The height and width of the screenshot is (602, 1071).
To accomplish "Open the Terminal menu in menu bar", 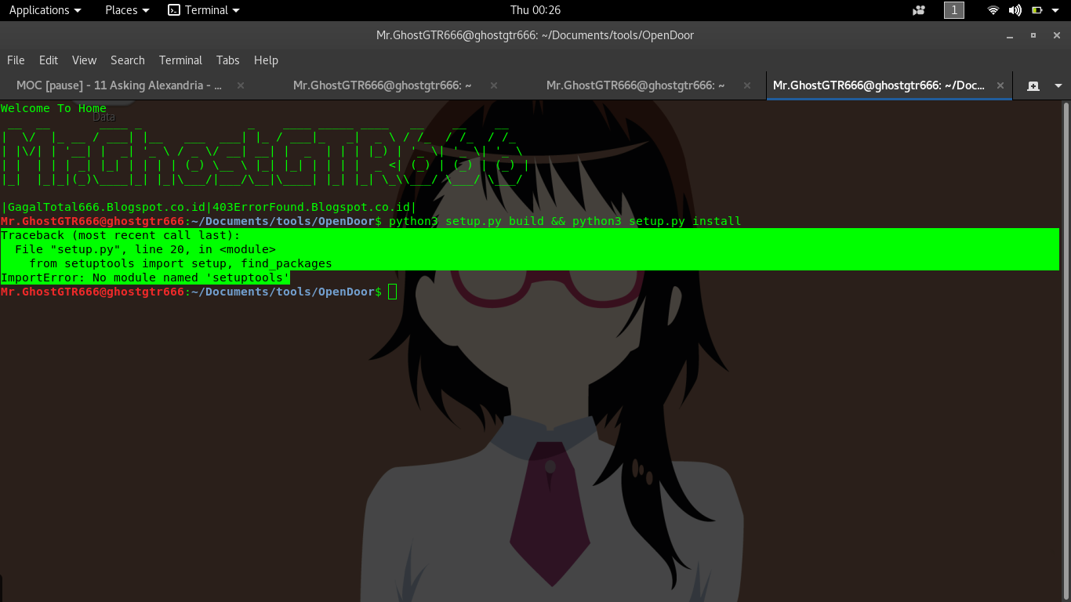I will (180, 60).
